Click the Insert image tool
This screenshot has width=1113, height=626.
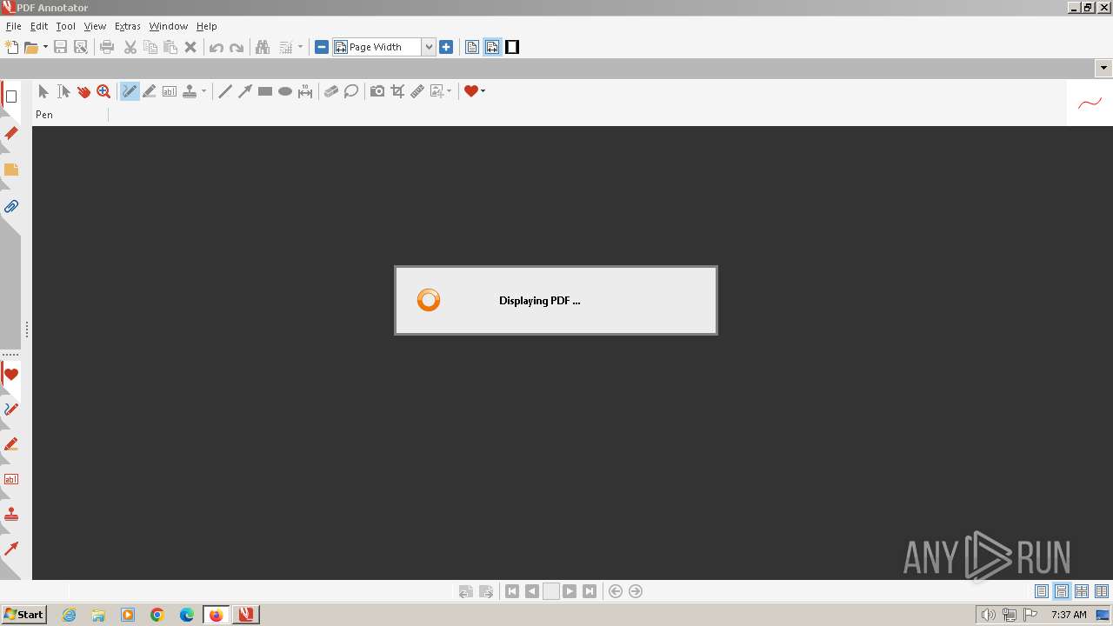437,91
